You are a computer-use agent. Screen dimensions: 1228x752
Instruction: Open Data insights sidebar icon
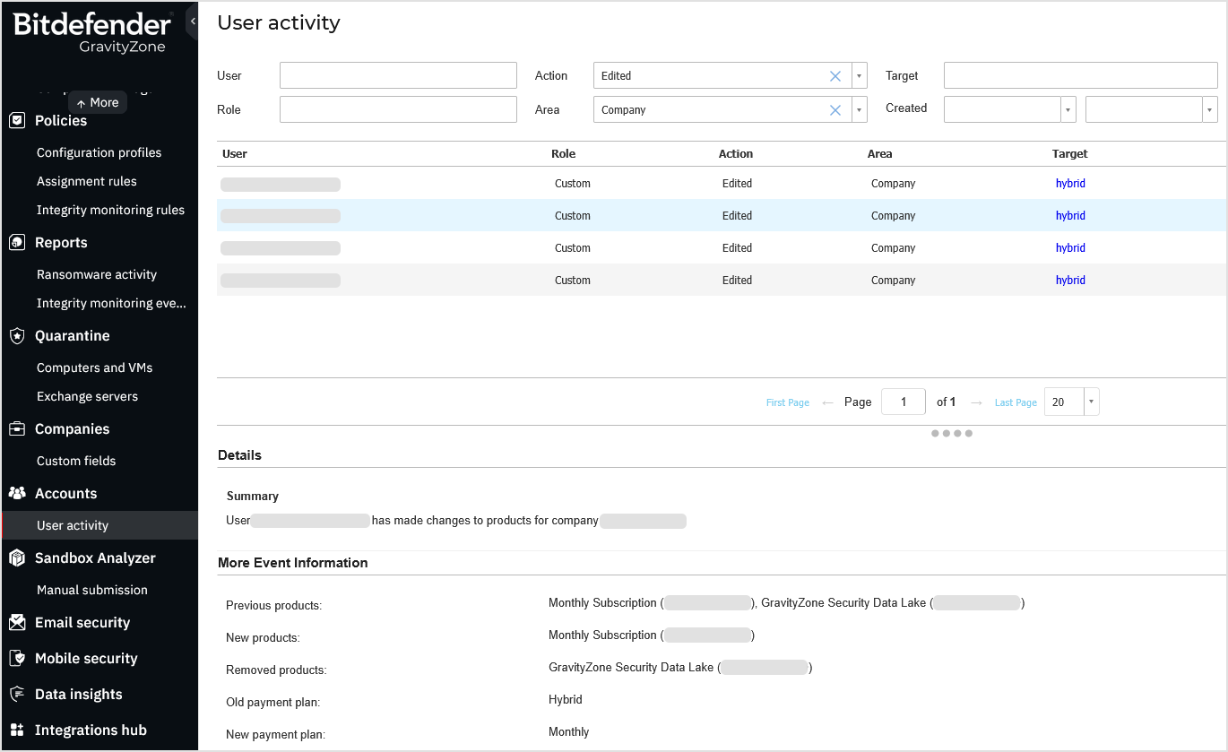19,694
